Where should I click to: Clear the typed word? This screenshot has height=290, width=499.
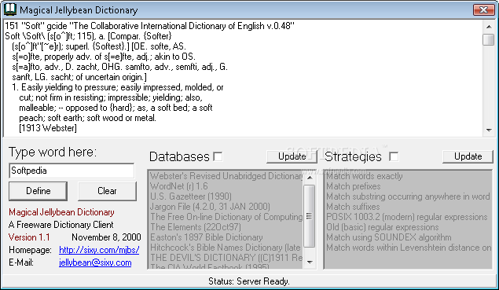point(107,191)
